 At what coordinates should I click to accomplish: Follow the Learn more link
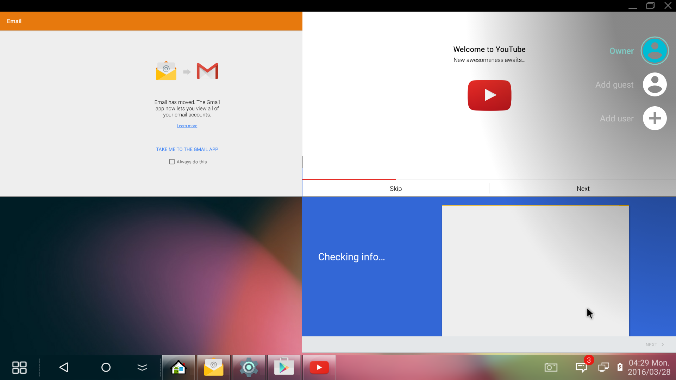coord(187,126)
